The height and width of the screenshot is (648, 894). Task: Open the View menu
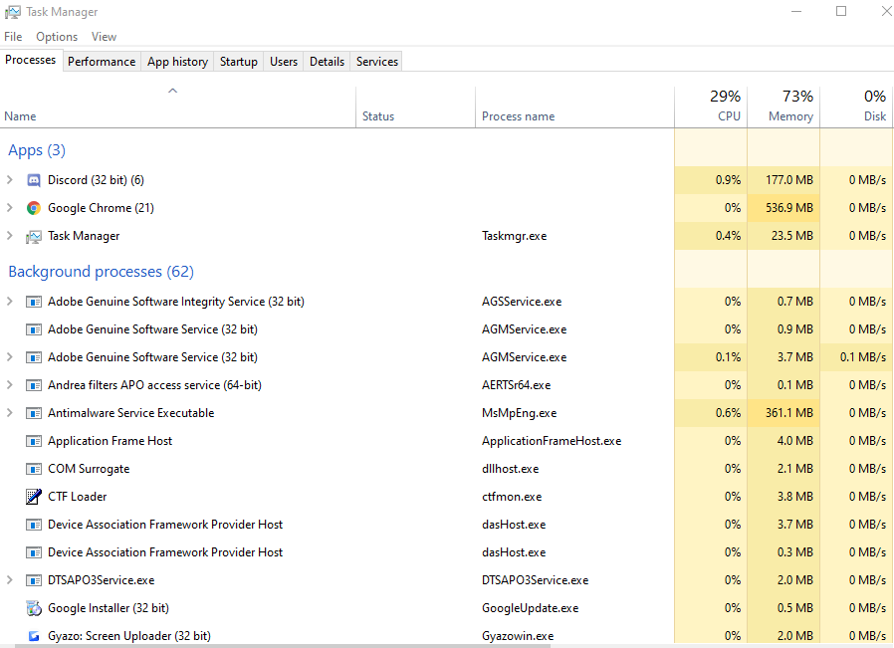[x=104, y=37]
